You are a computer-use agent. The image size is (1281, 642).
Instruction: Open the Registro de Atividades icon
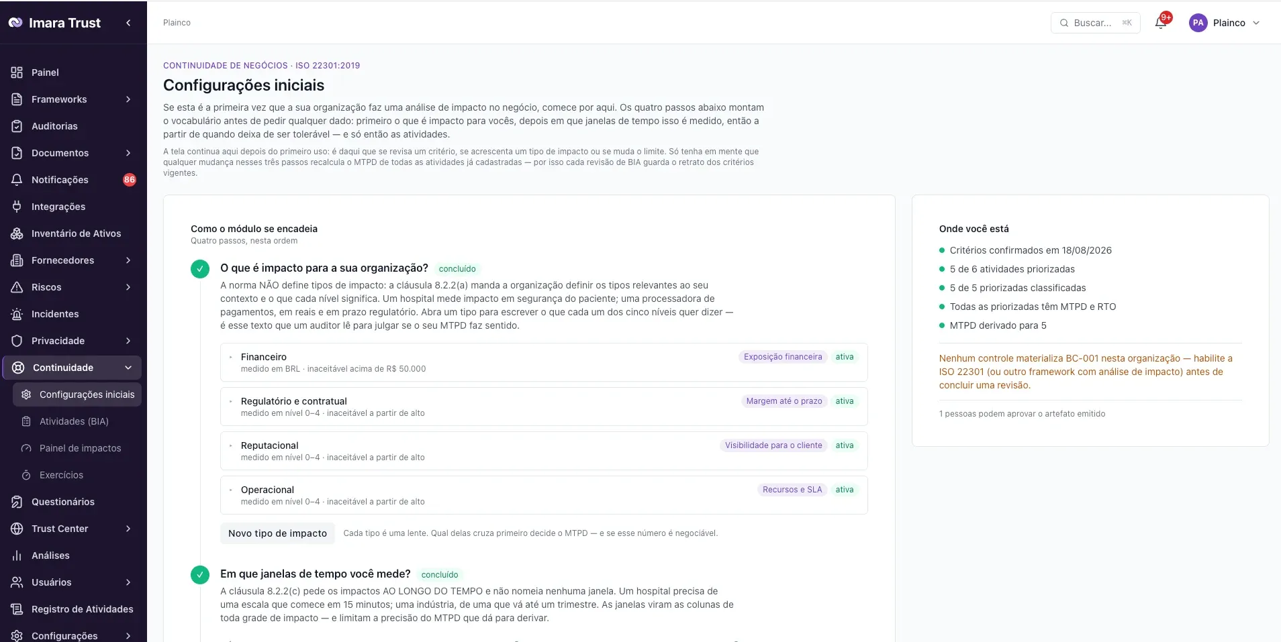tap(17, 609)
